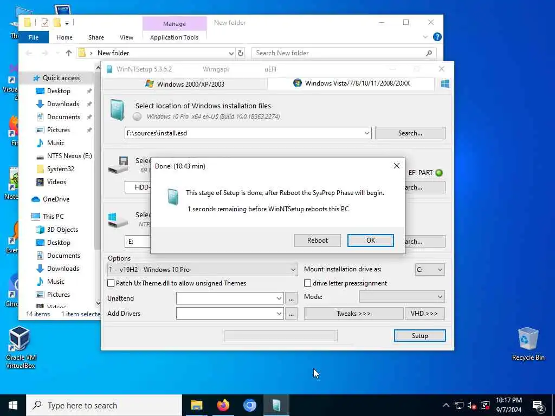
Task: Open the Windows Start menu
Action: point(13,405)
